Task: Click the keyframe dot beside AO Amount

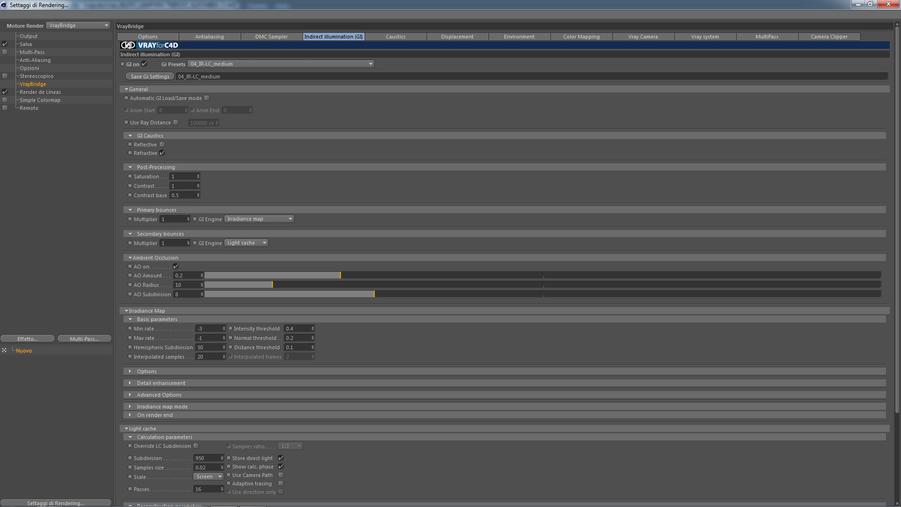Action: [130, 276]
